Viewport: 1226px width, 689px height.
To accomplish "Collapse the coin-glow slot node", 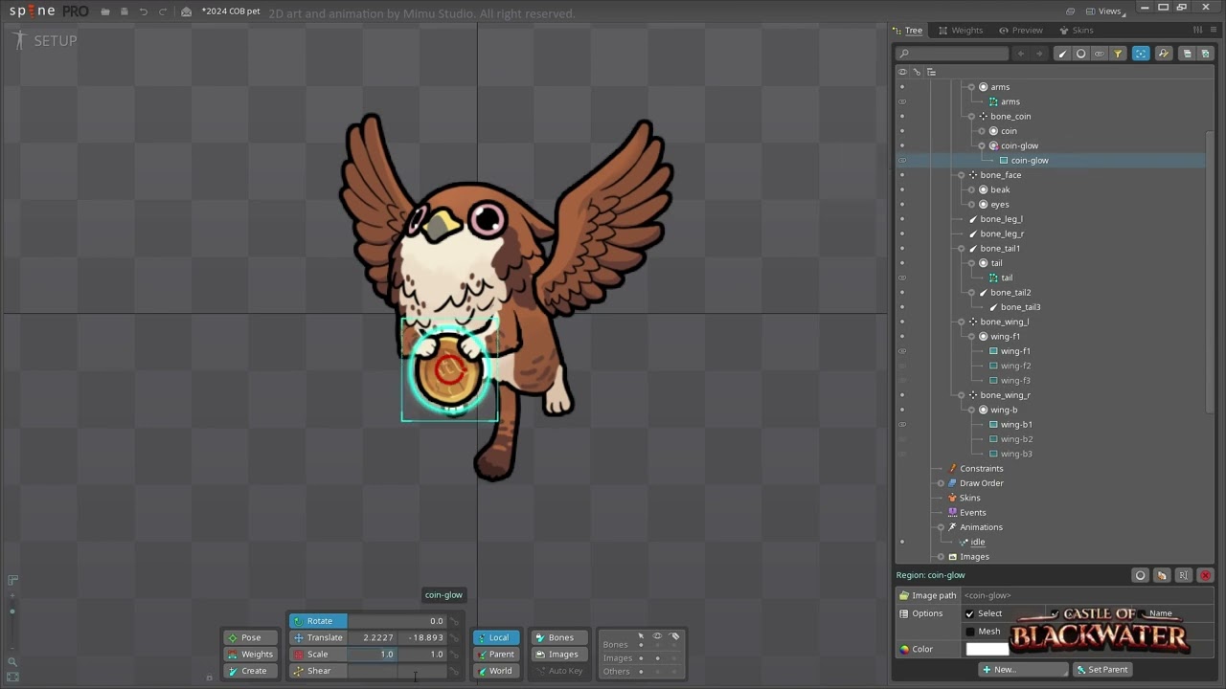I will click(x=982, y=146).
